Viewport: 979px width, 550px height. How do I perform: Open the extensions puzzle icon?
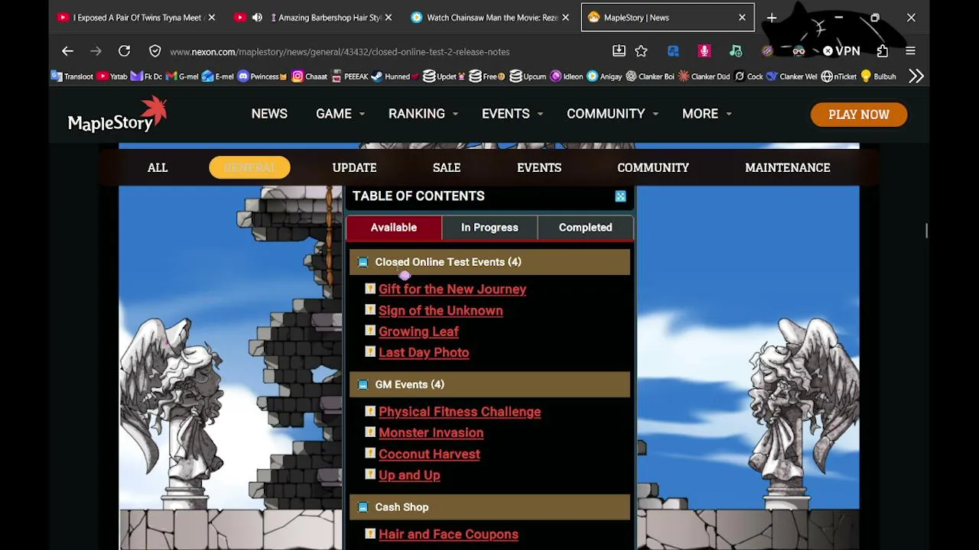tap(883, 51)
